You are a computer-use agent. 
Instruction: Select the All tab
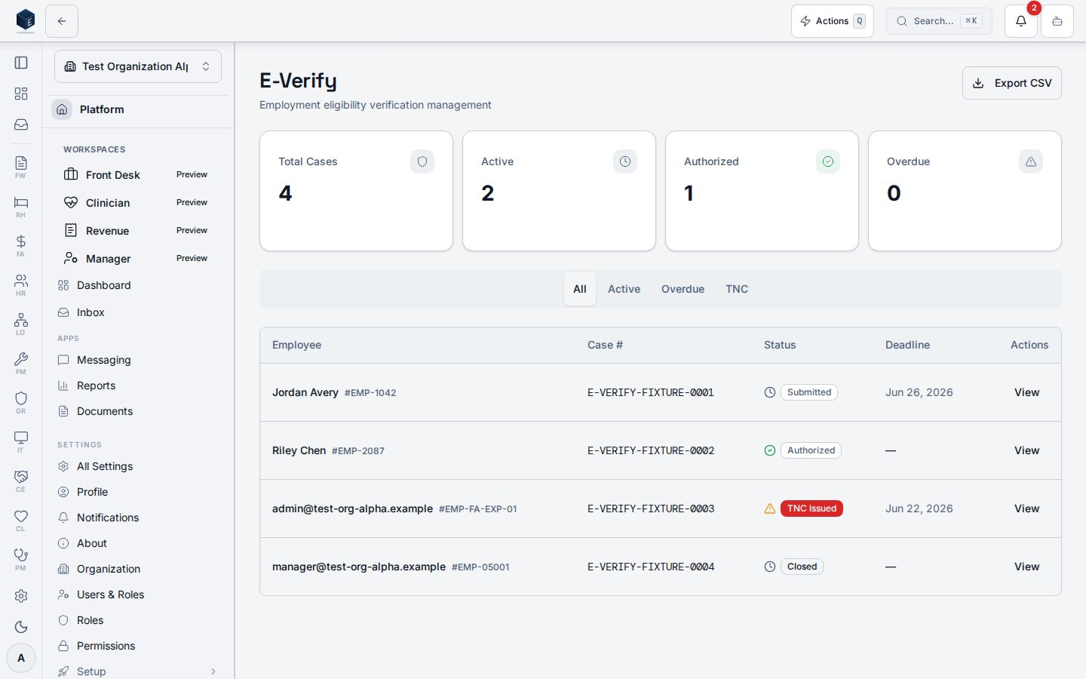pyautogui.click(x=580, y=289)
